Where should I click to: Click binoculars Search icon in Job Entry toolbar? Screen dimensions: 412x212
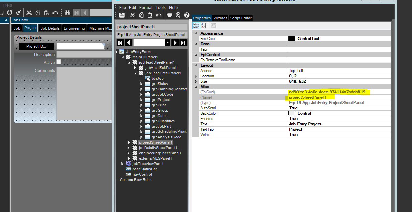click(x=67, y=13)
